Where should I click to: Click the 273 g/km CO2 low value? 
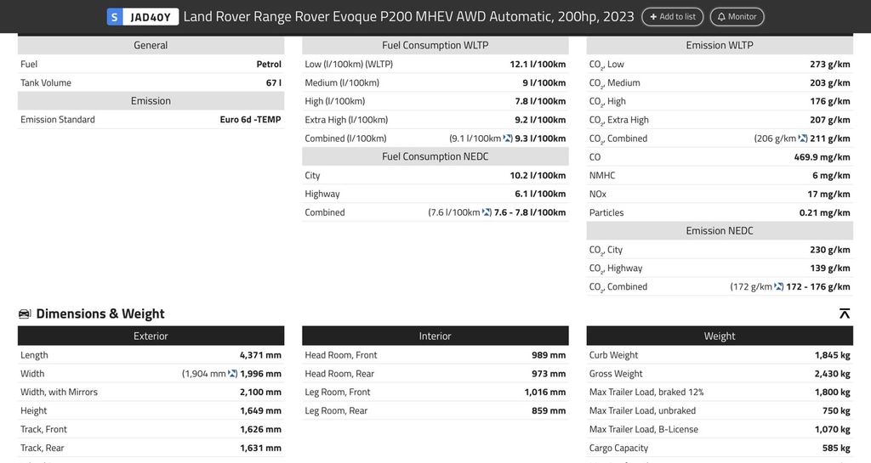pyautogui.click(x=830, y=65)
